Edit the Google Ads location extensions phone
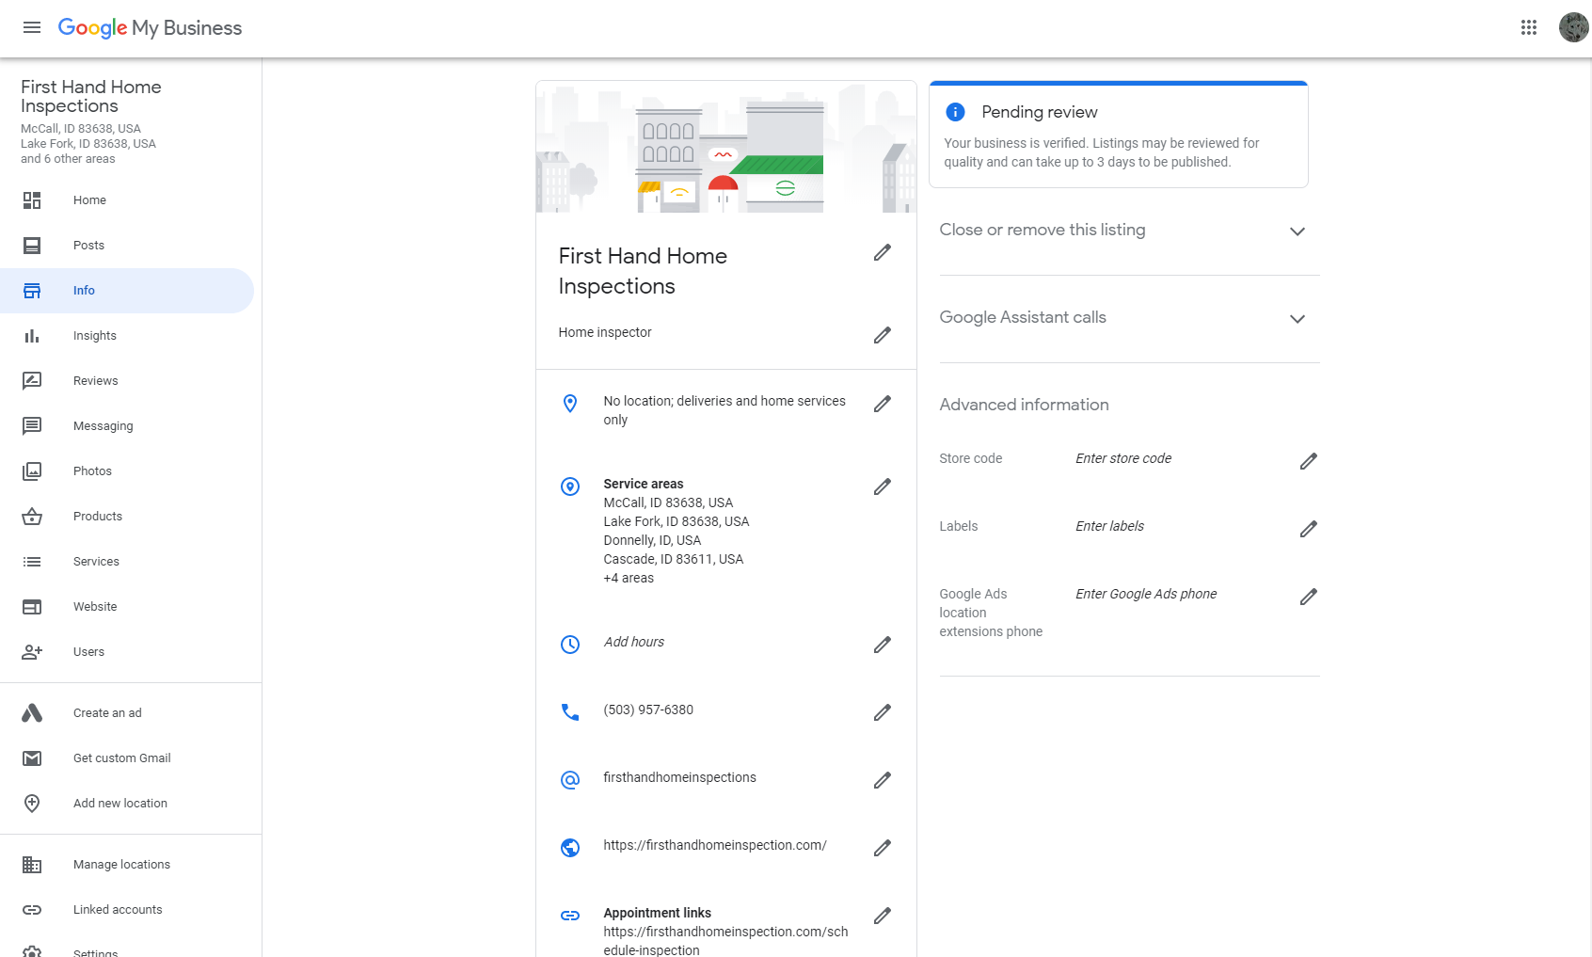 pos(1308,597)
